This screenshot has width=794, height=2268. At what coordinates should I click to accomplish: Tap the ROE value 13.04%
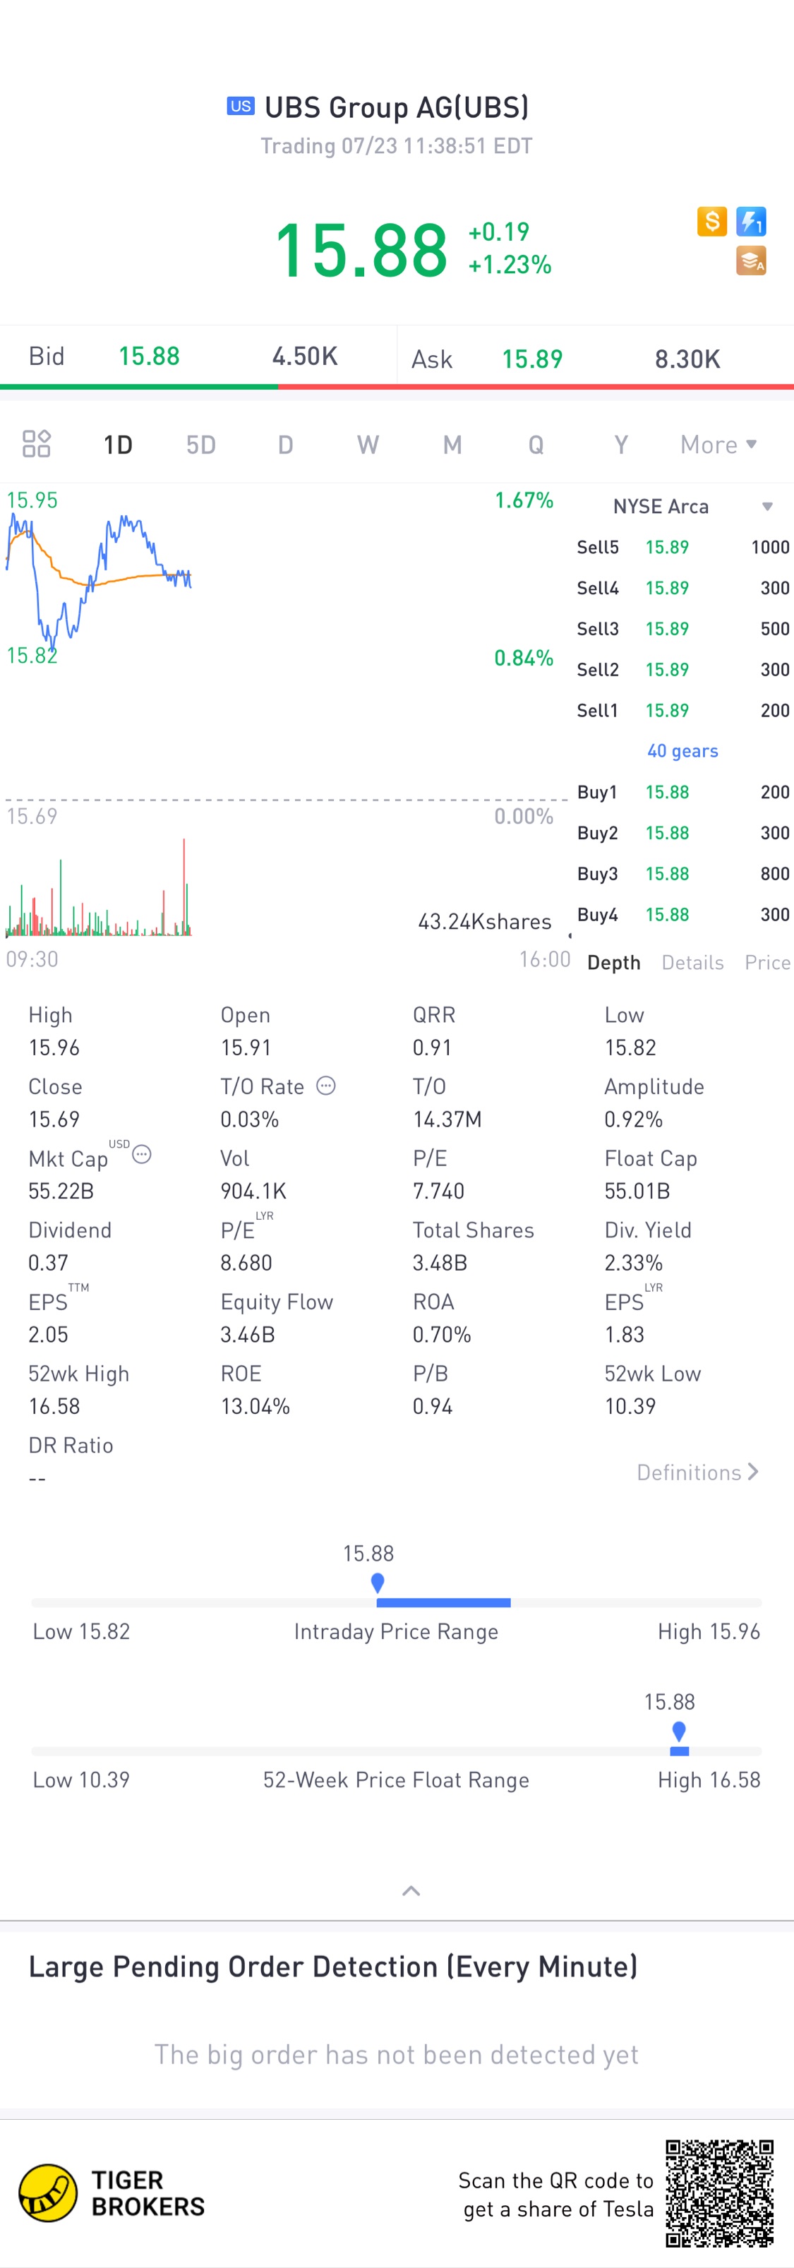(x=255, y=1406)
